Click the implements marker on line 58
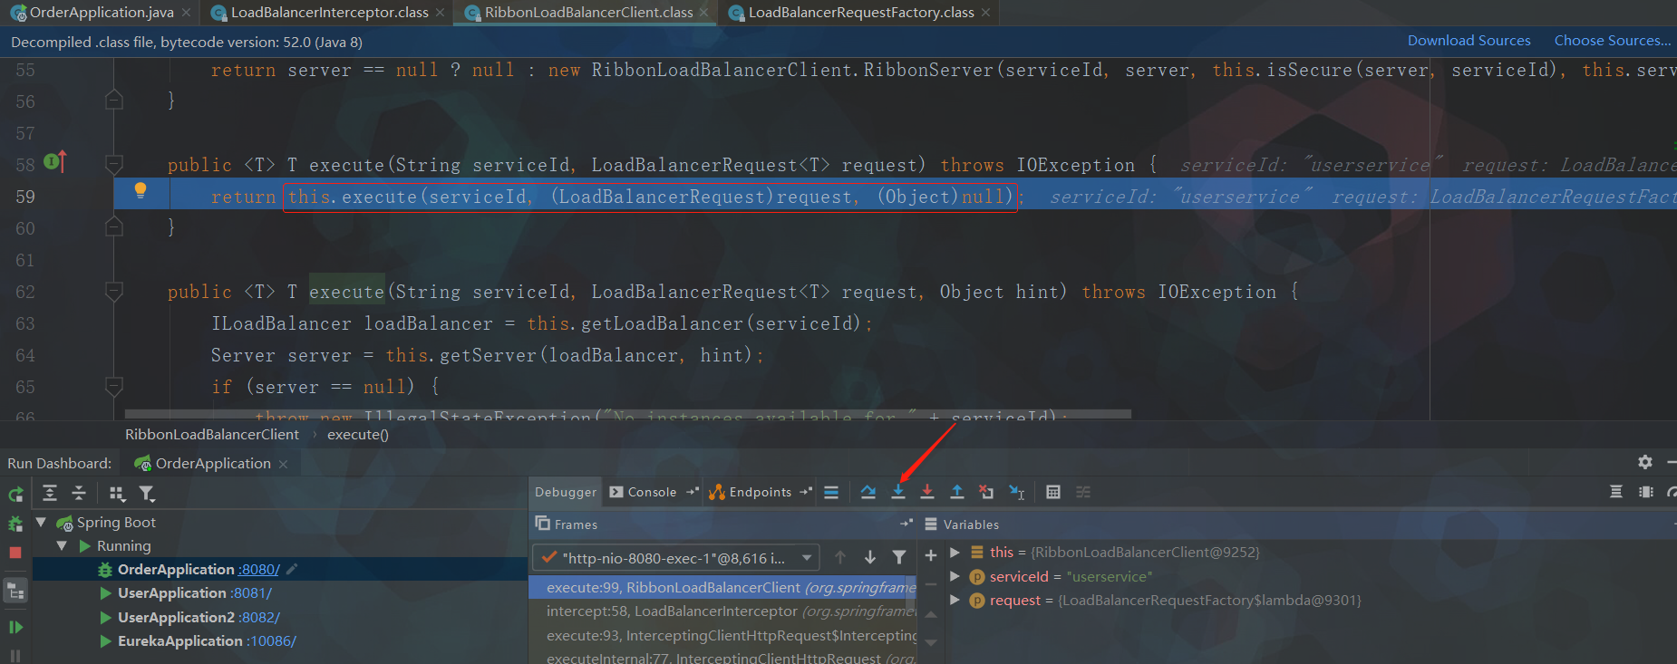 [x=55, y=162]
